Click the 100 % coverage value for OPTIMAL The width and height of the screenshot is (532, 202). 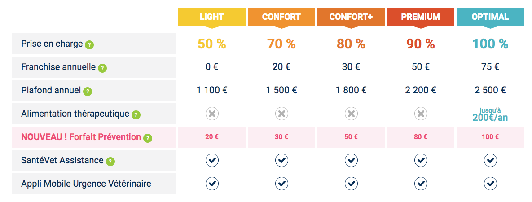coord(490,44)
